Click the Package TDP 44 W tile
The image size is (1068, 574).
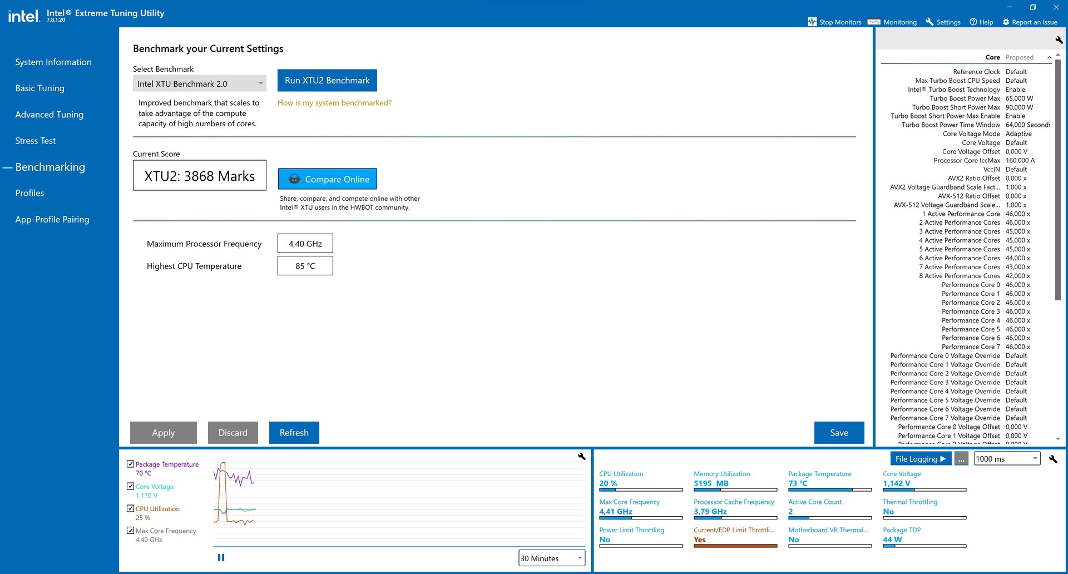point(924,538)
